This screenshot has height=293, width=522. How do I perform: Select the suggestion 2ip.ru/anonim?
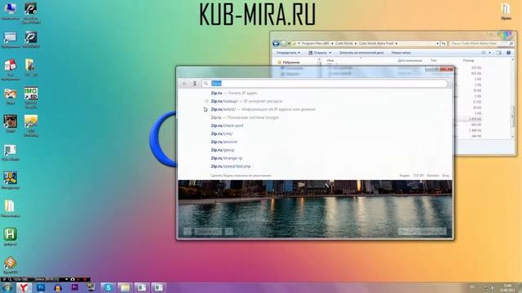(x=224, y=142)
